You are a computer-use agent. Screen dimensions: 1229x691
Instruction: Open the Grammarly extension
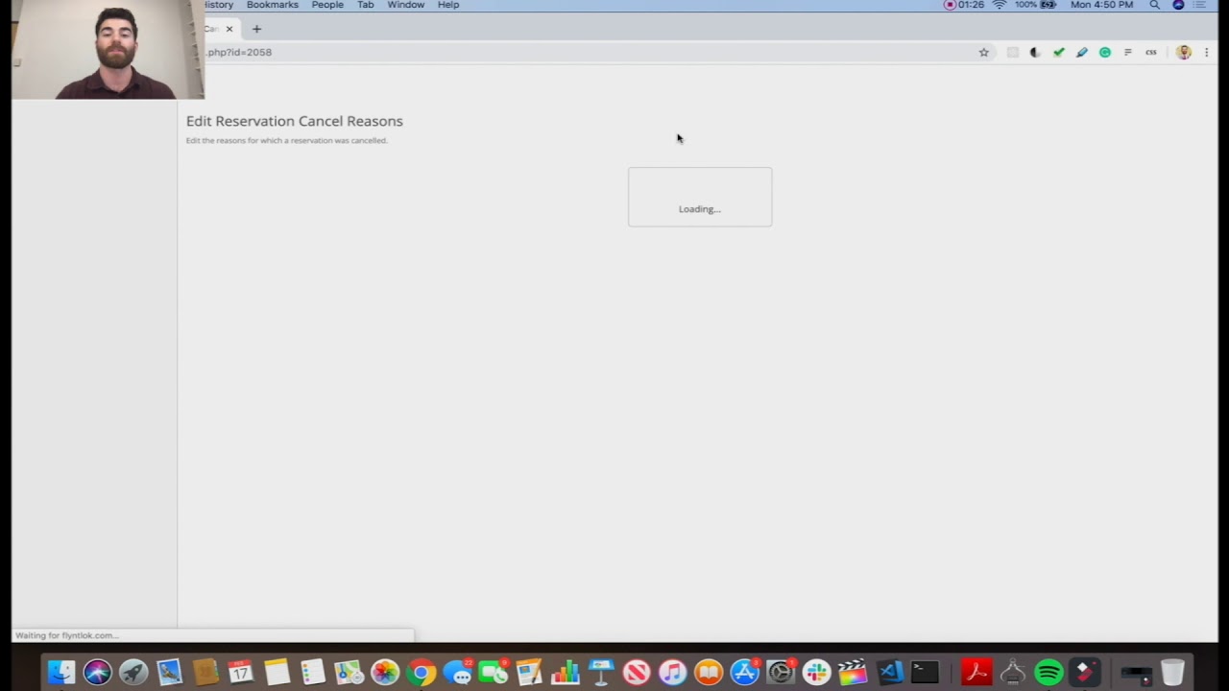pos(1105,53)
